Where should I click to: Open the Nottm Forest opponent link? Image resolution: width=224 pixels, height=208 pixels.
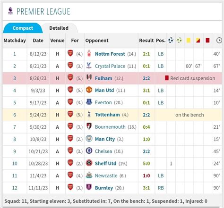click(110, 54)
